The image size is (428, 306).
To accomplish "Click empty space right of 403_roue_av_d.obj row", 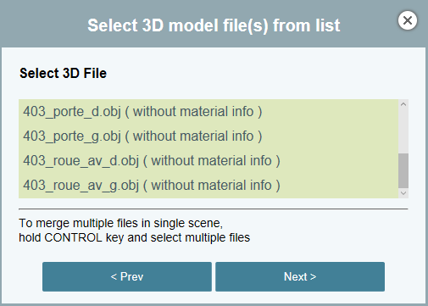I will coord(339,161).
